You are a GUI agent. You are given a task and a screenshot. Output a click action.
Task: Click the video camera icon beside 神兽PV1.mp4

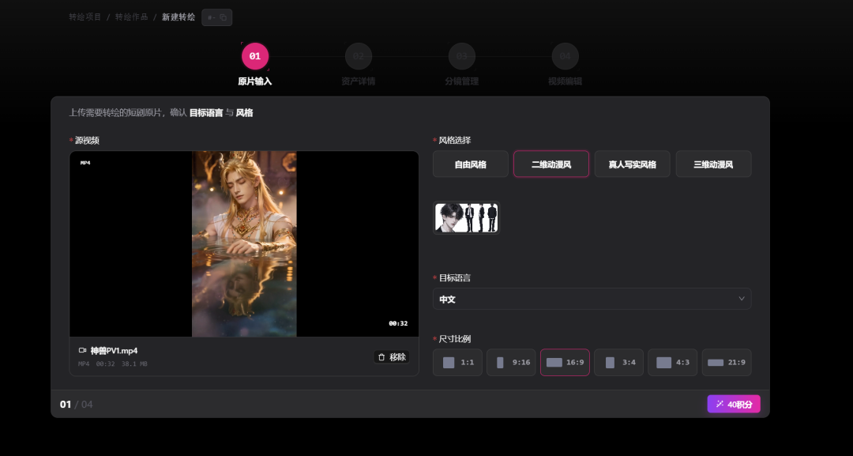[83, 350]
